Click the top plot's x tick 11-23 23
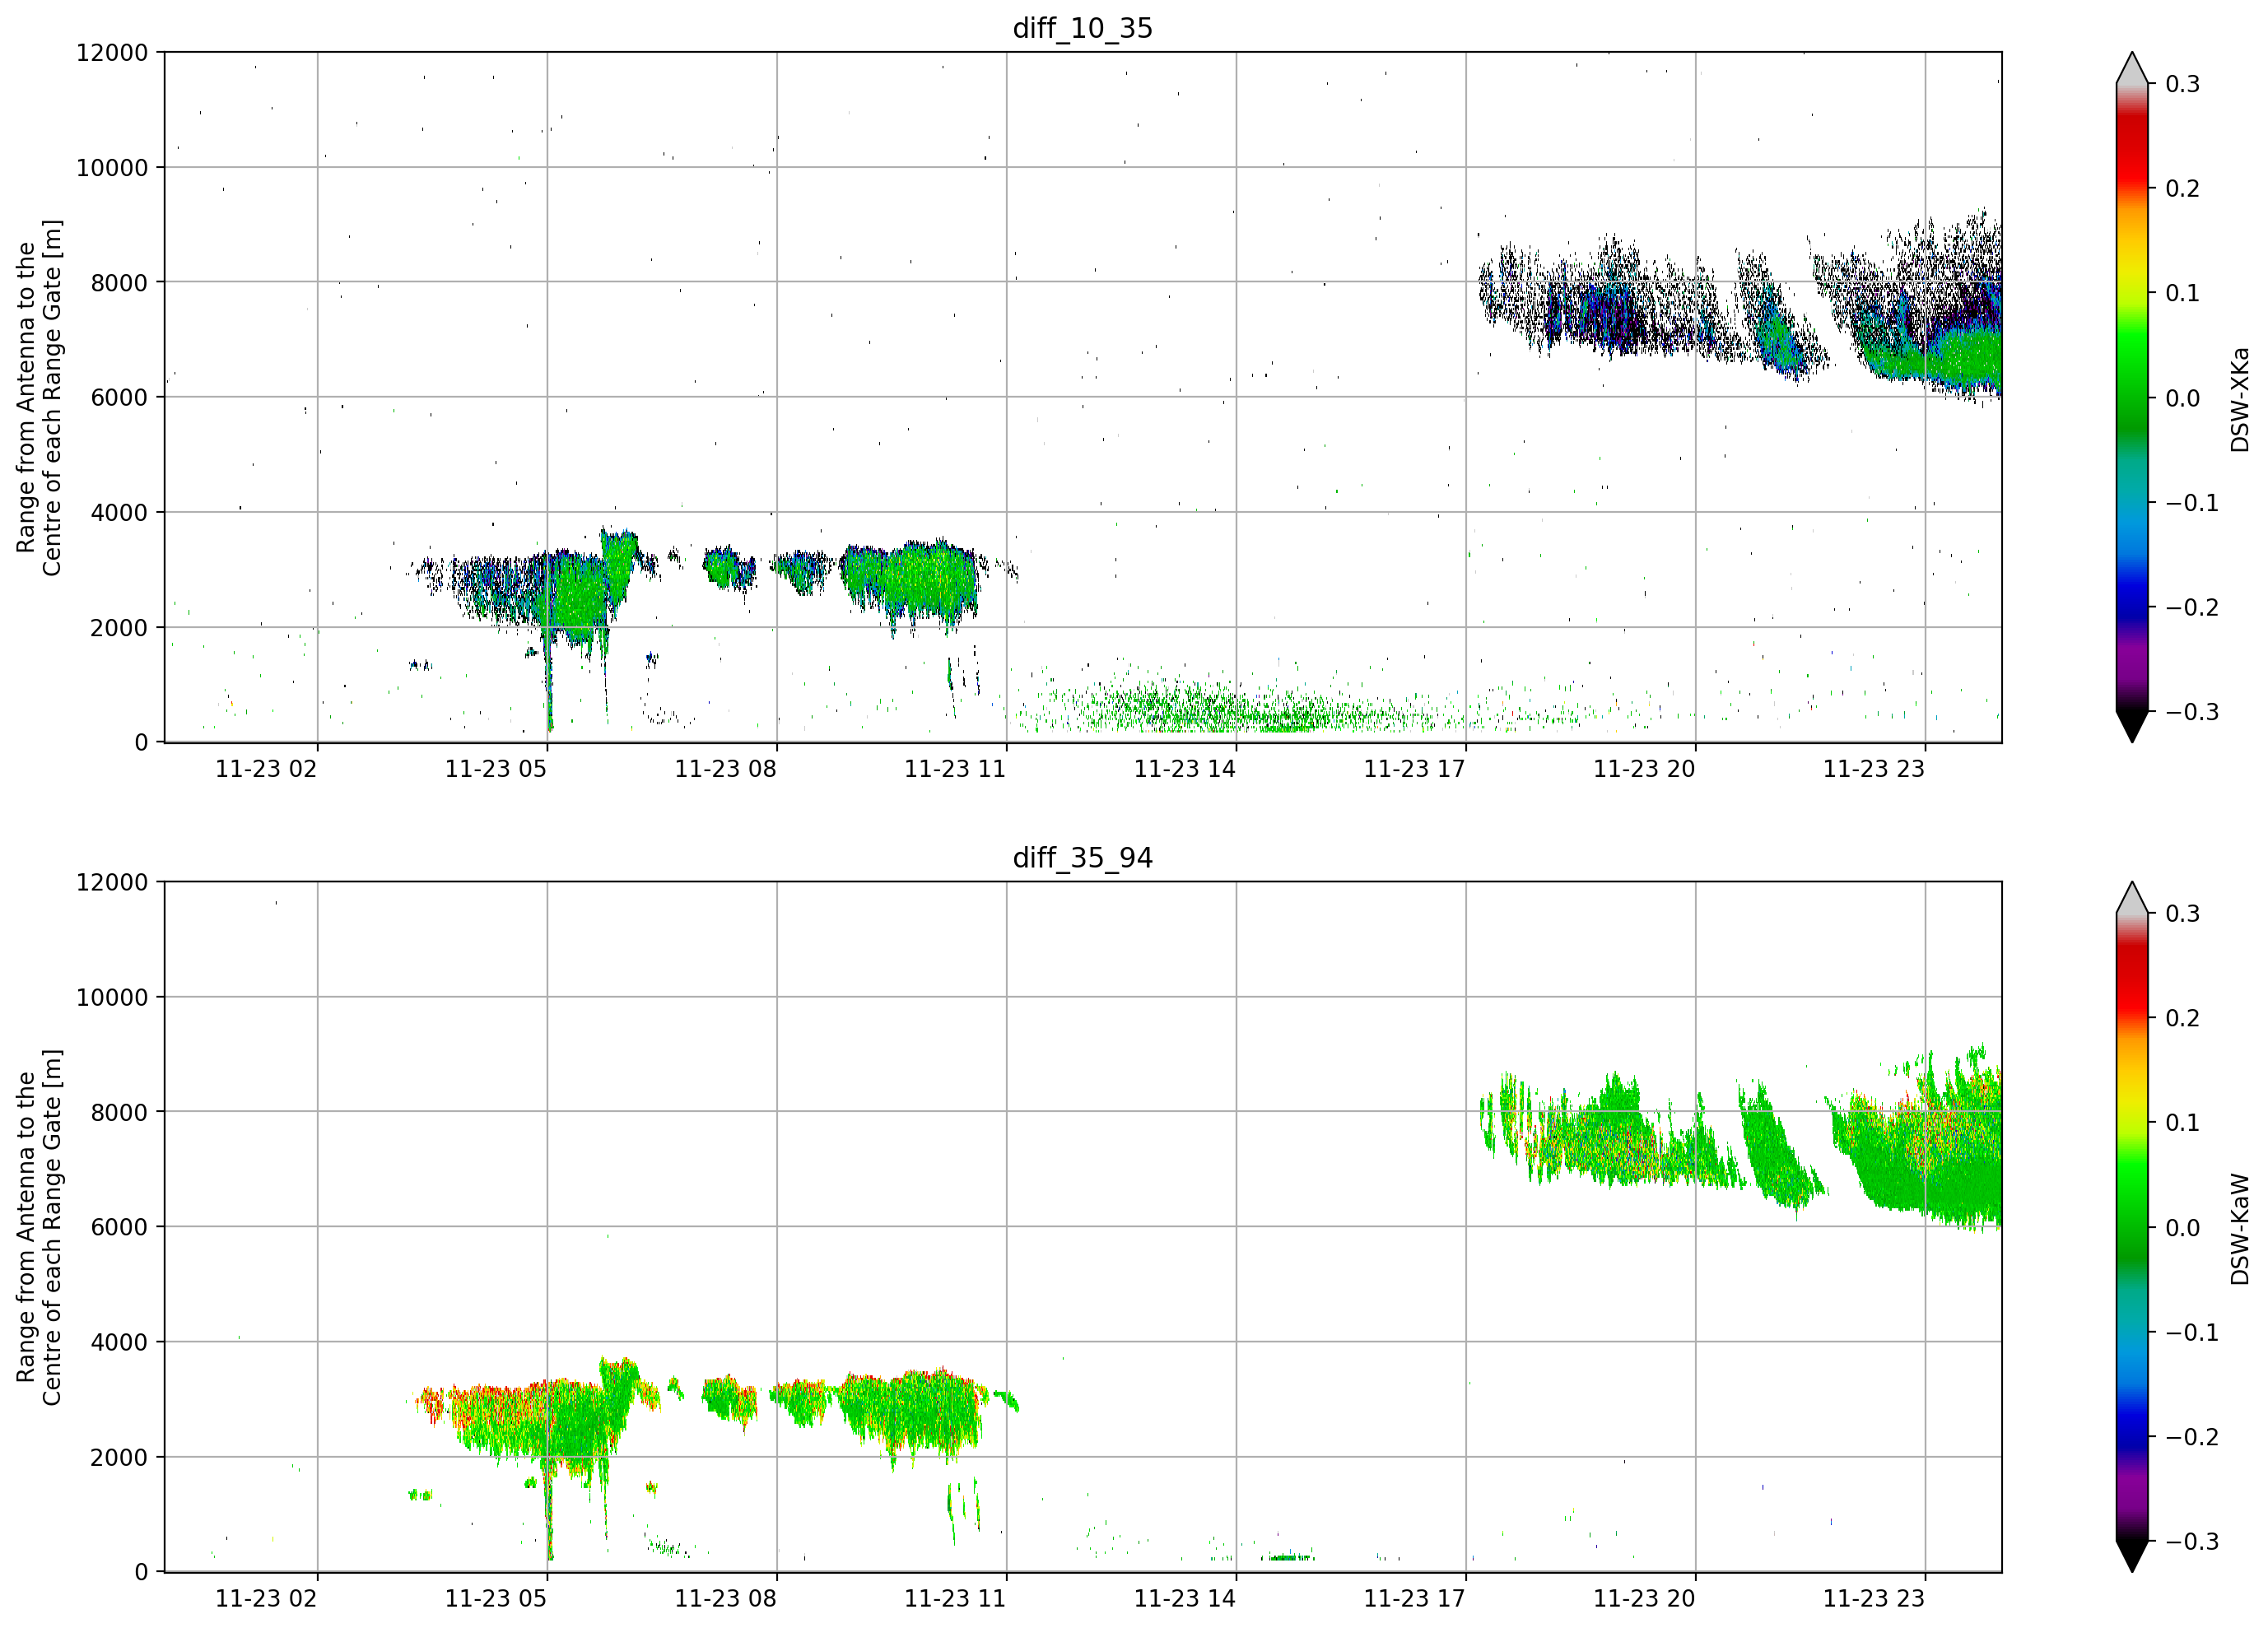Image resolution: width=2268 pixels, height=1628 pixels. coord(1874,769)
